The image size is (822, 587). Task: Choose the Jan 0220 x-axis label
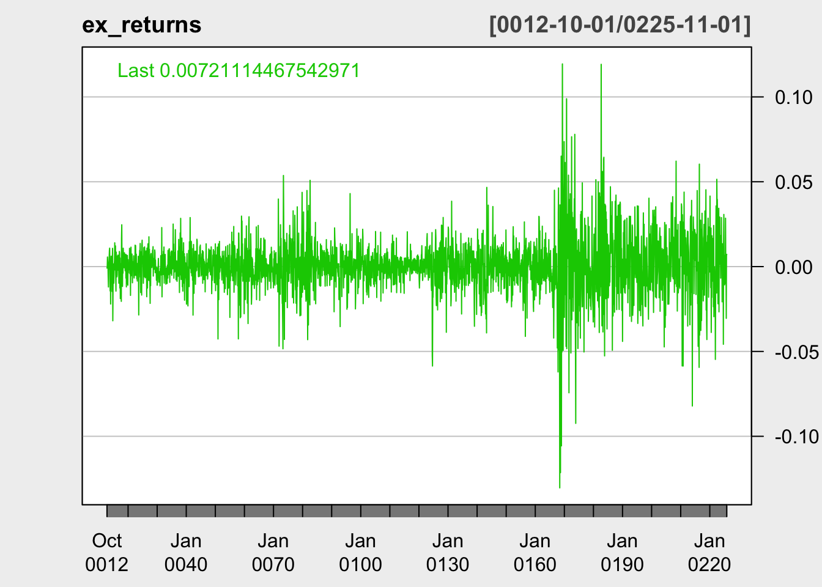coord(709,552)
